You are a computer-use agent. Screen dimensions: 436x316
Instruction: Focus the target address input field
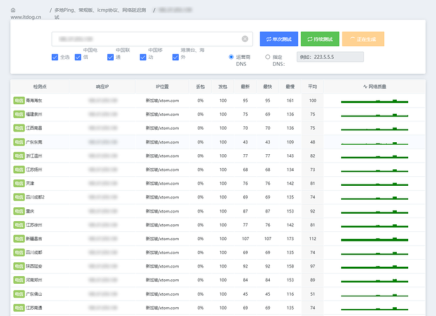click(x=152, y=39)
